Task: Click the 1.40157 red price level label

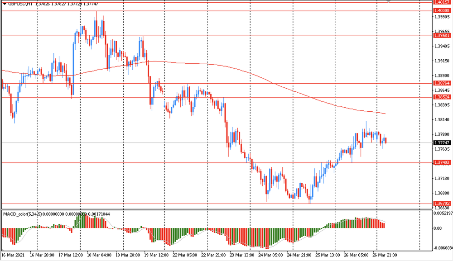Action: tap(442, 2)
